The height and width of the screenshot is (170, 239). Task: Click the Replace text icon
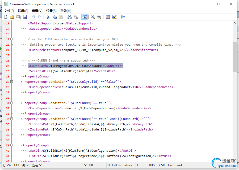coord(76,17)
